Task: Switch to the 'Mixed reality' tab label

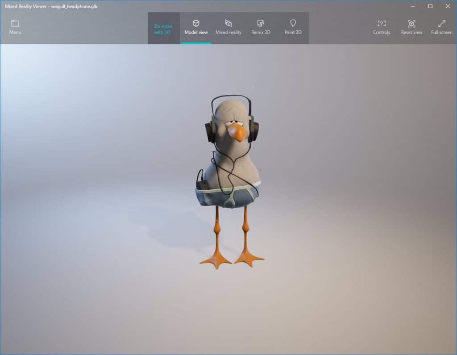Action: tap(228, 33)
